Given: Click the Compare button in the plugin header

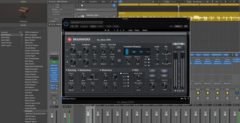Looking at the screenshot, I should (84, 26).
